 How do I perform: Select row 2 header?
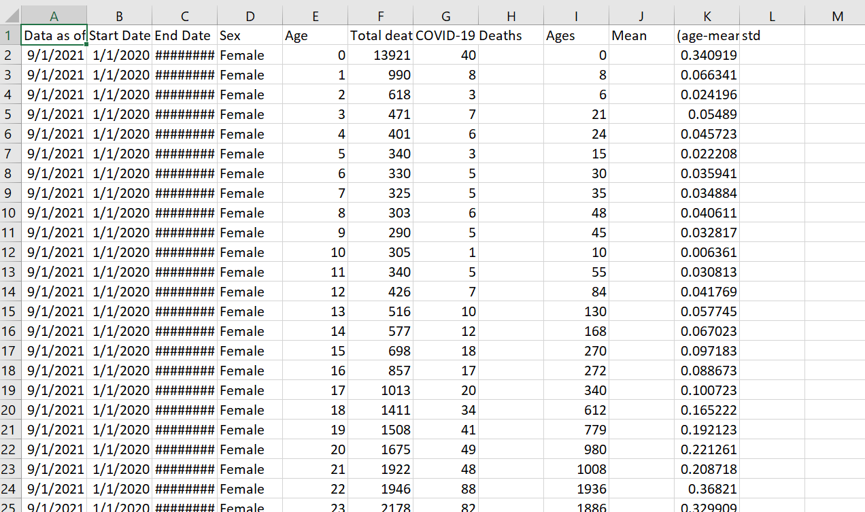[x=10, y=55]
